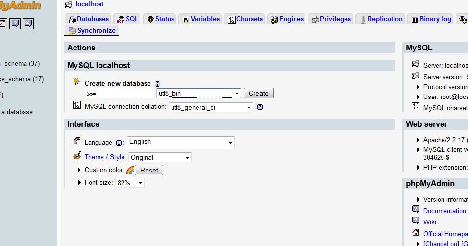The width and height of the screenshot is (468, 246).
Task: Open the utf8_general_ci connection collation dropdown
Action: pos(211,107)
